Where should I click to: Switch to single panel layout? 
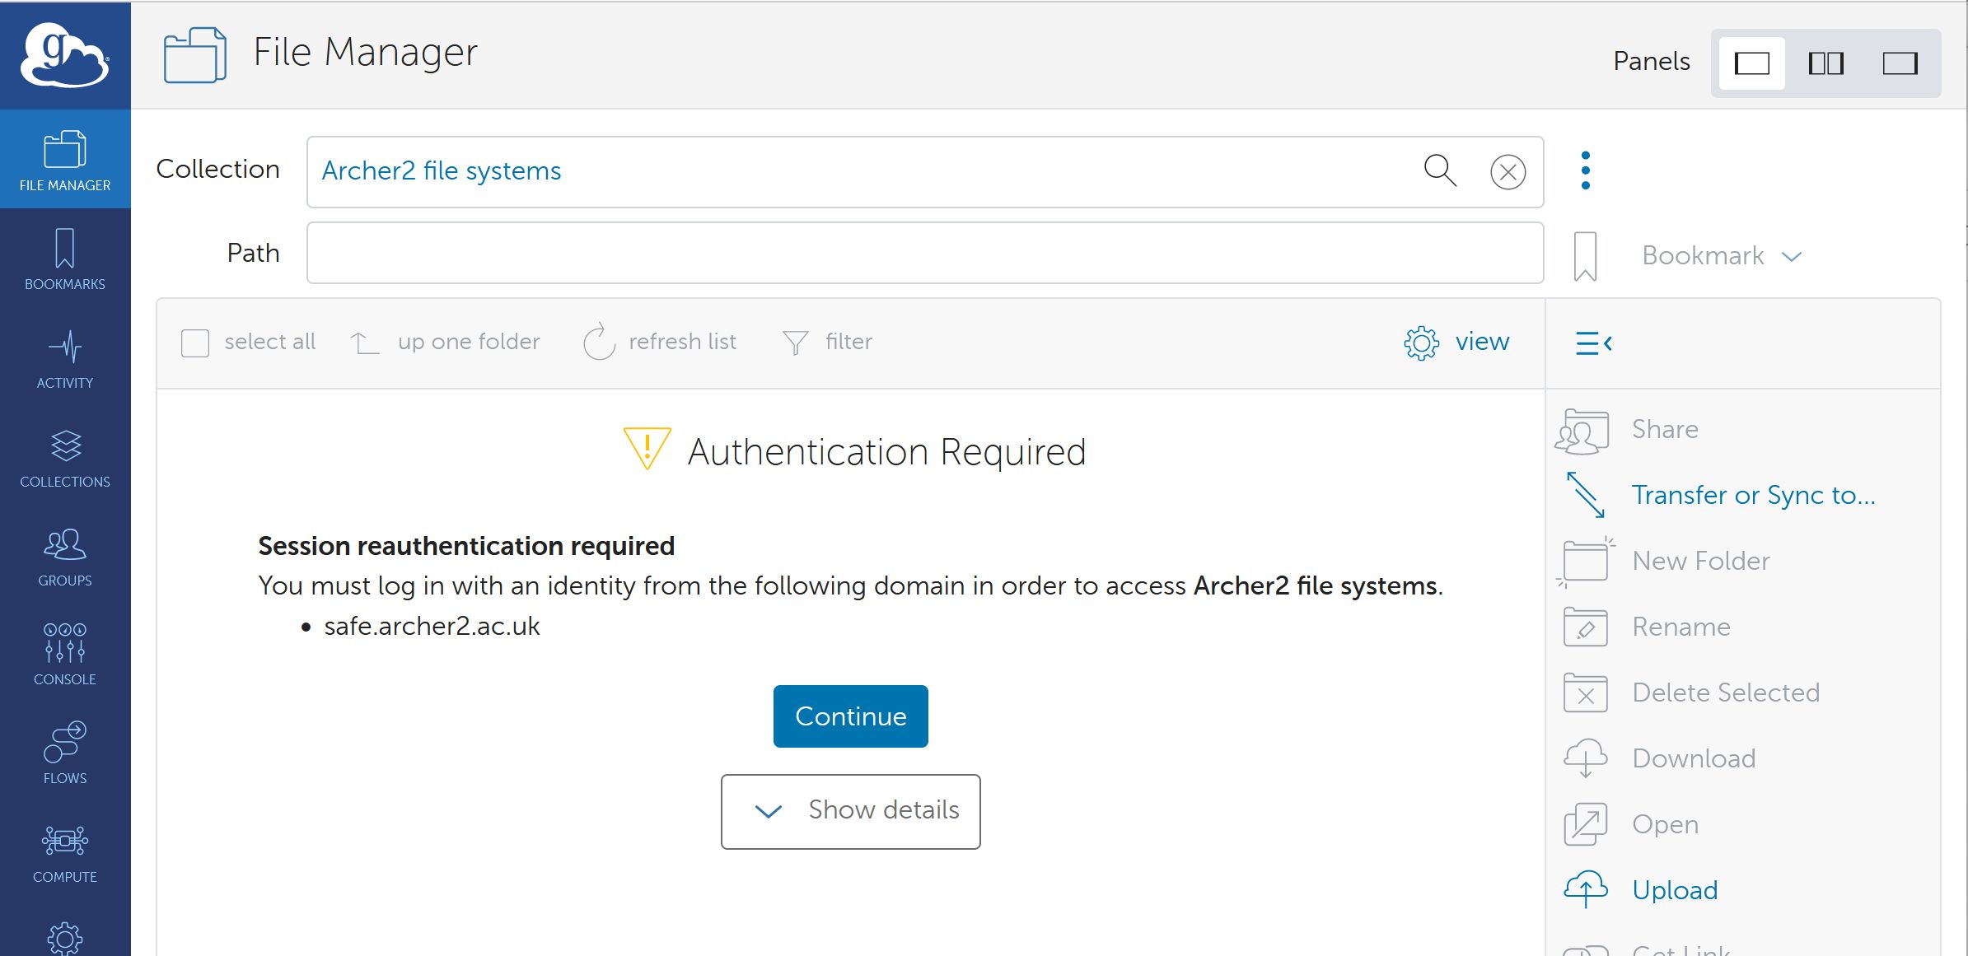click(x=1751, y=63)
